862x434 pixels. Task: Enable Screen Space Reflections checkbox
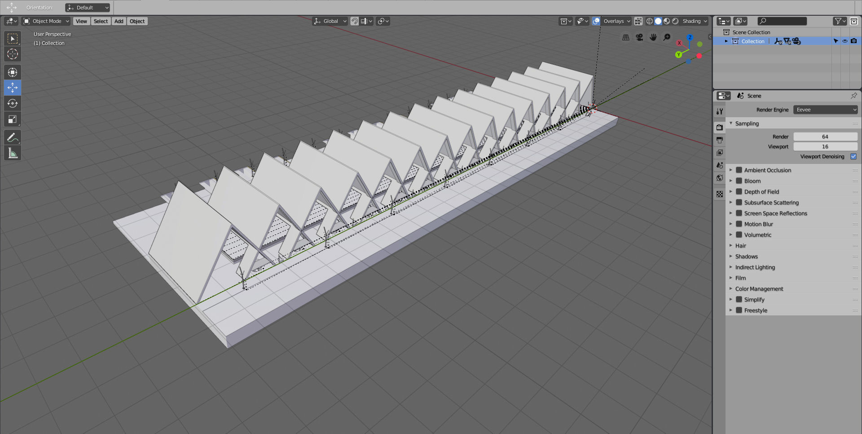point(739,213)
